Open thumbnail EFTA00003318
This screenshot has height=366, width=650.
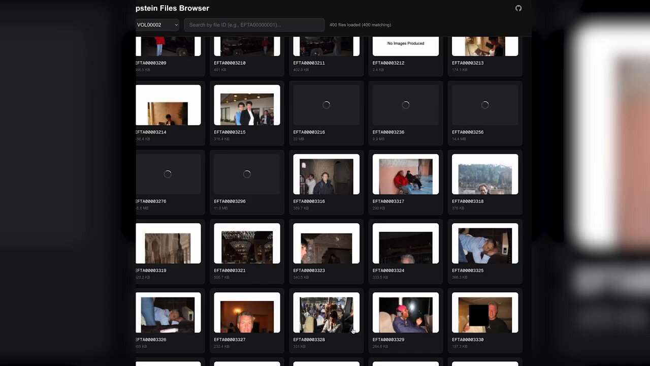pos(485,174)
